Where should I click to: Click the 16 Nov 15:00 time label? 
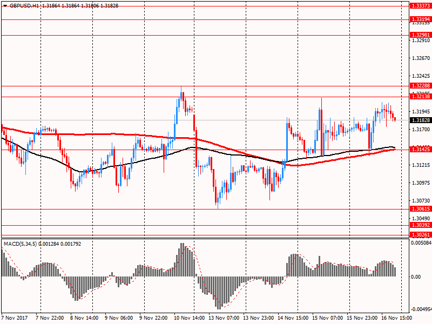pos(397,318)
